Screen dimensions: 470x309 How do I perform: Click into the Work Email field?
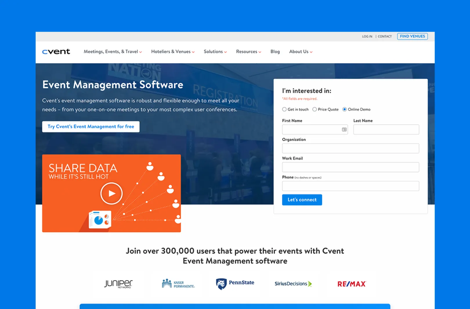[x=350, y=167]
